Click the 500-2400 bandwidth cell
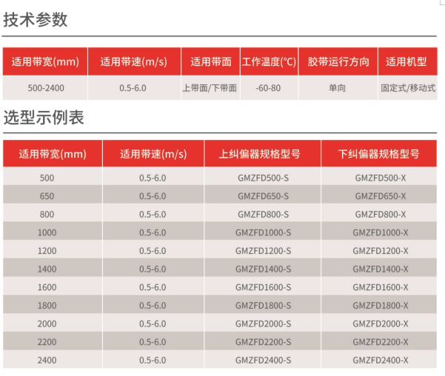 tap(45, 87)
